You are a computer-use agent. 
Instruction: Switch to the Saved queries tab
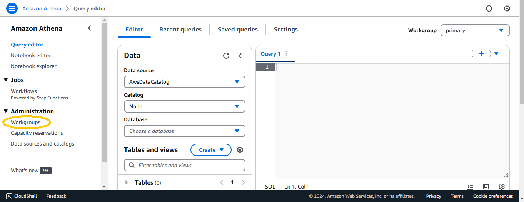pyautogui.click(x=238, y=29)
